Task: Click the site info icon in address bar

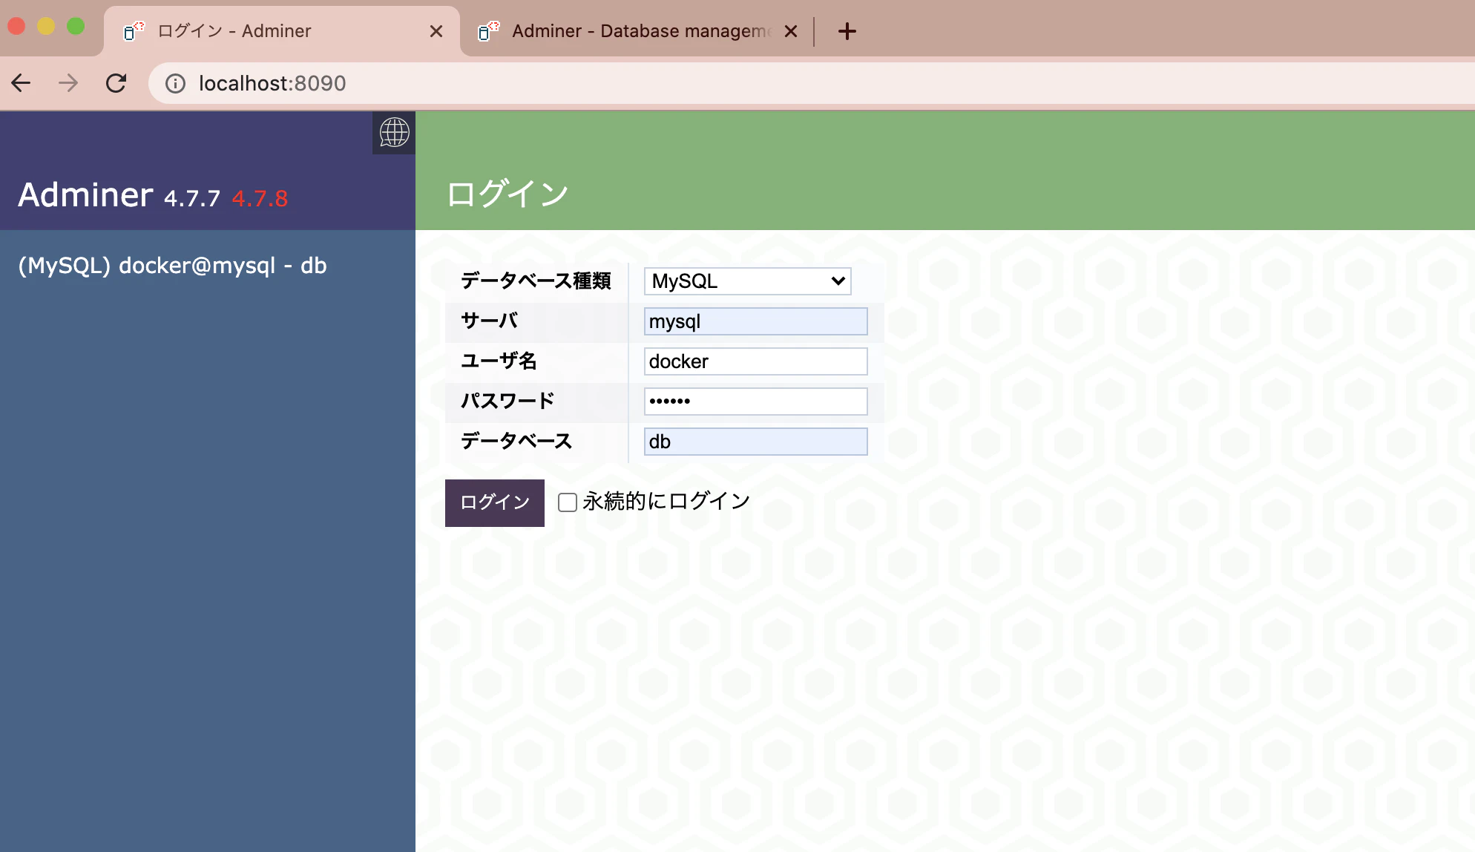Action: pyautogui.click(x=175, y=83)
